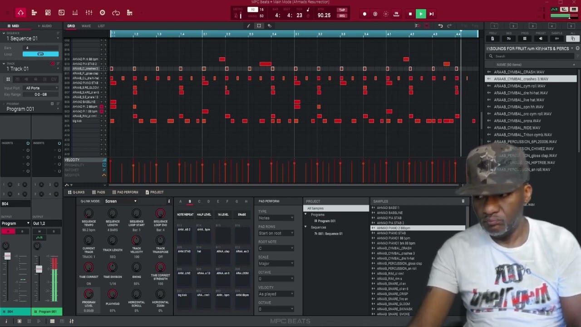Screen dimensions: 581x327
Task: Adjust the Sequence Tempo knob
Action: [89, 213]
